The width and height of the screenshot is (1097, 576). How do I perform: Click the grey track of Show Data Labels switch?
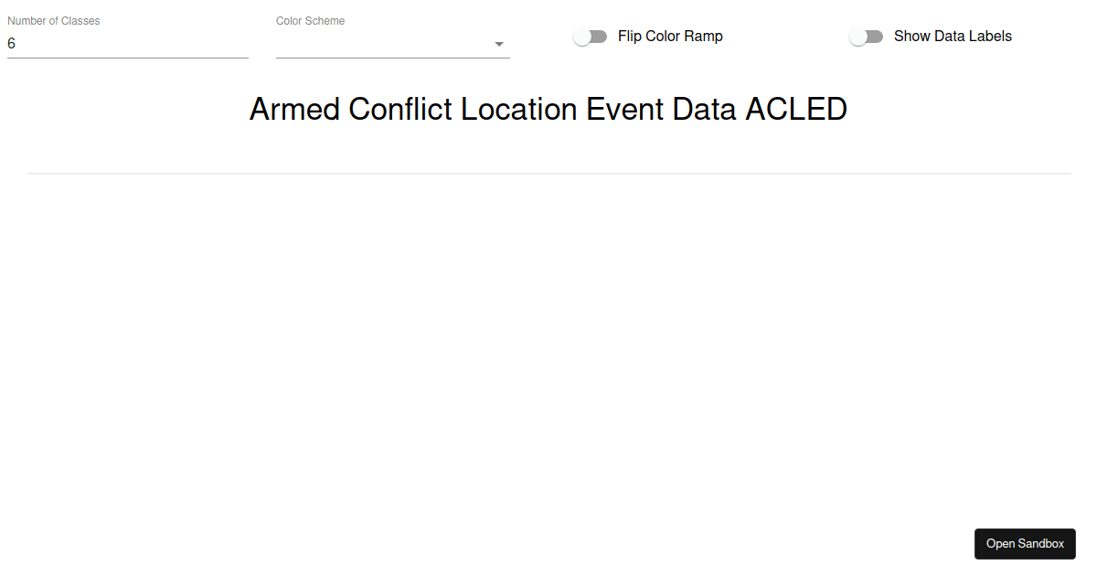(x=877, y=37)
